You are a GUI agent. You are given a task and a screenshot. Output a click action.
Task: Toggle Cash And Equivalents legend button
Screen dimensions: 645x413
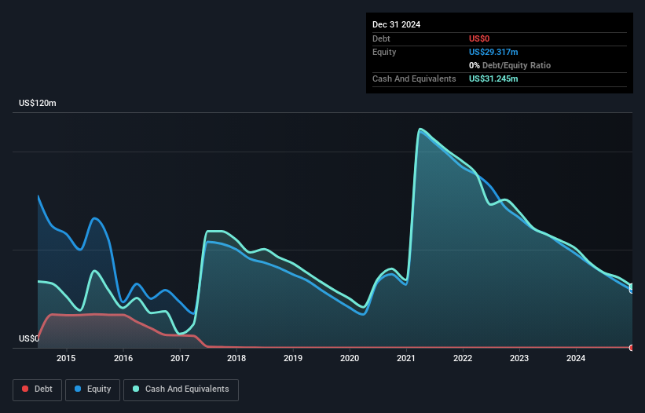[x=181, y=389]
